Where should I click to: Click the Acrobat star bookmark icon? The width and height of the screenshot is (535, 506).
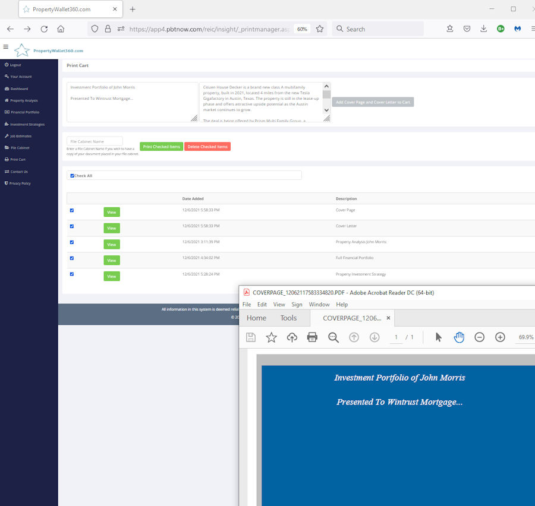(271, 337)
